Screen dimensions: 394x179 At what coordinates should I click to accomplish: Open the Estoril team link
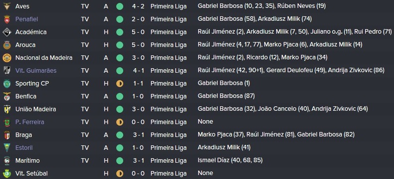[x=24, y=147]
